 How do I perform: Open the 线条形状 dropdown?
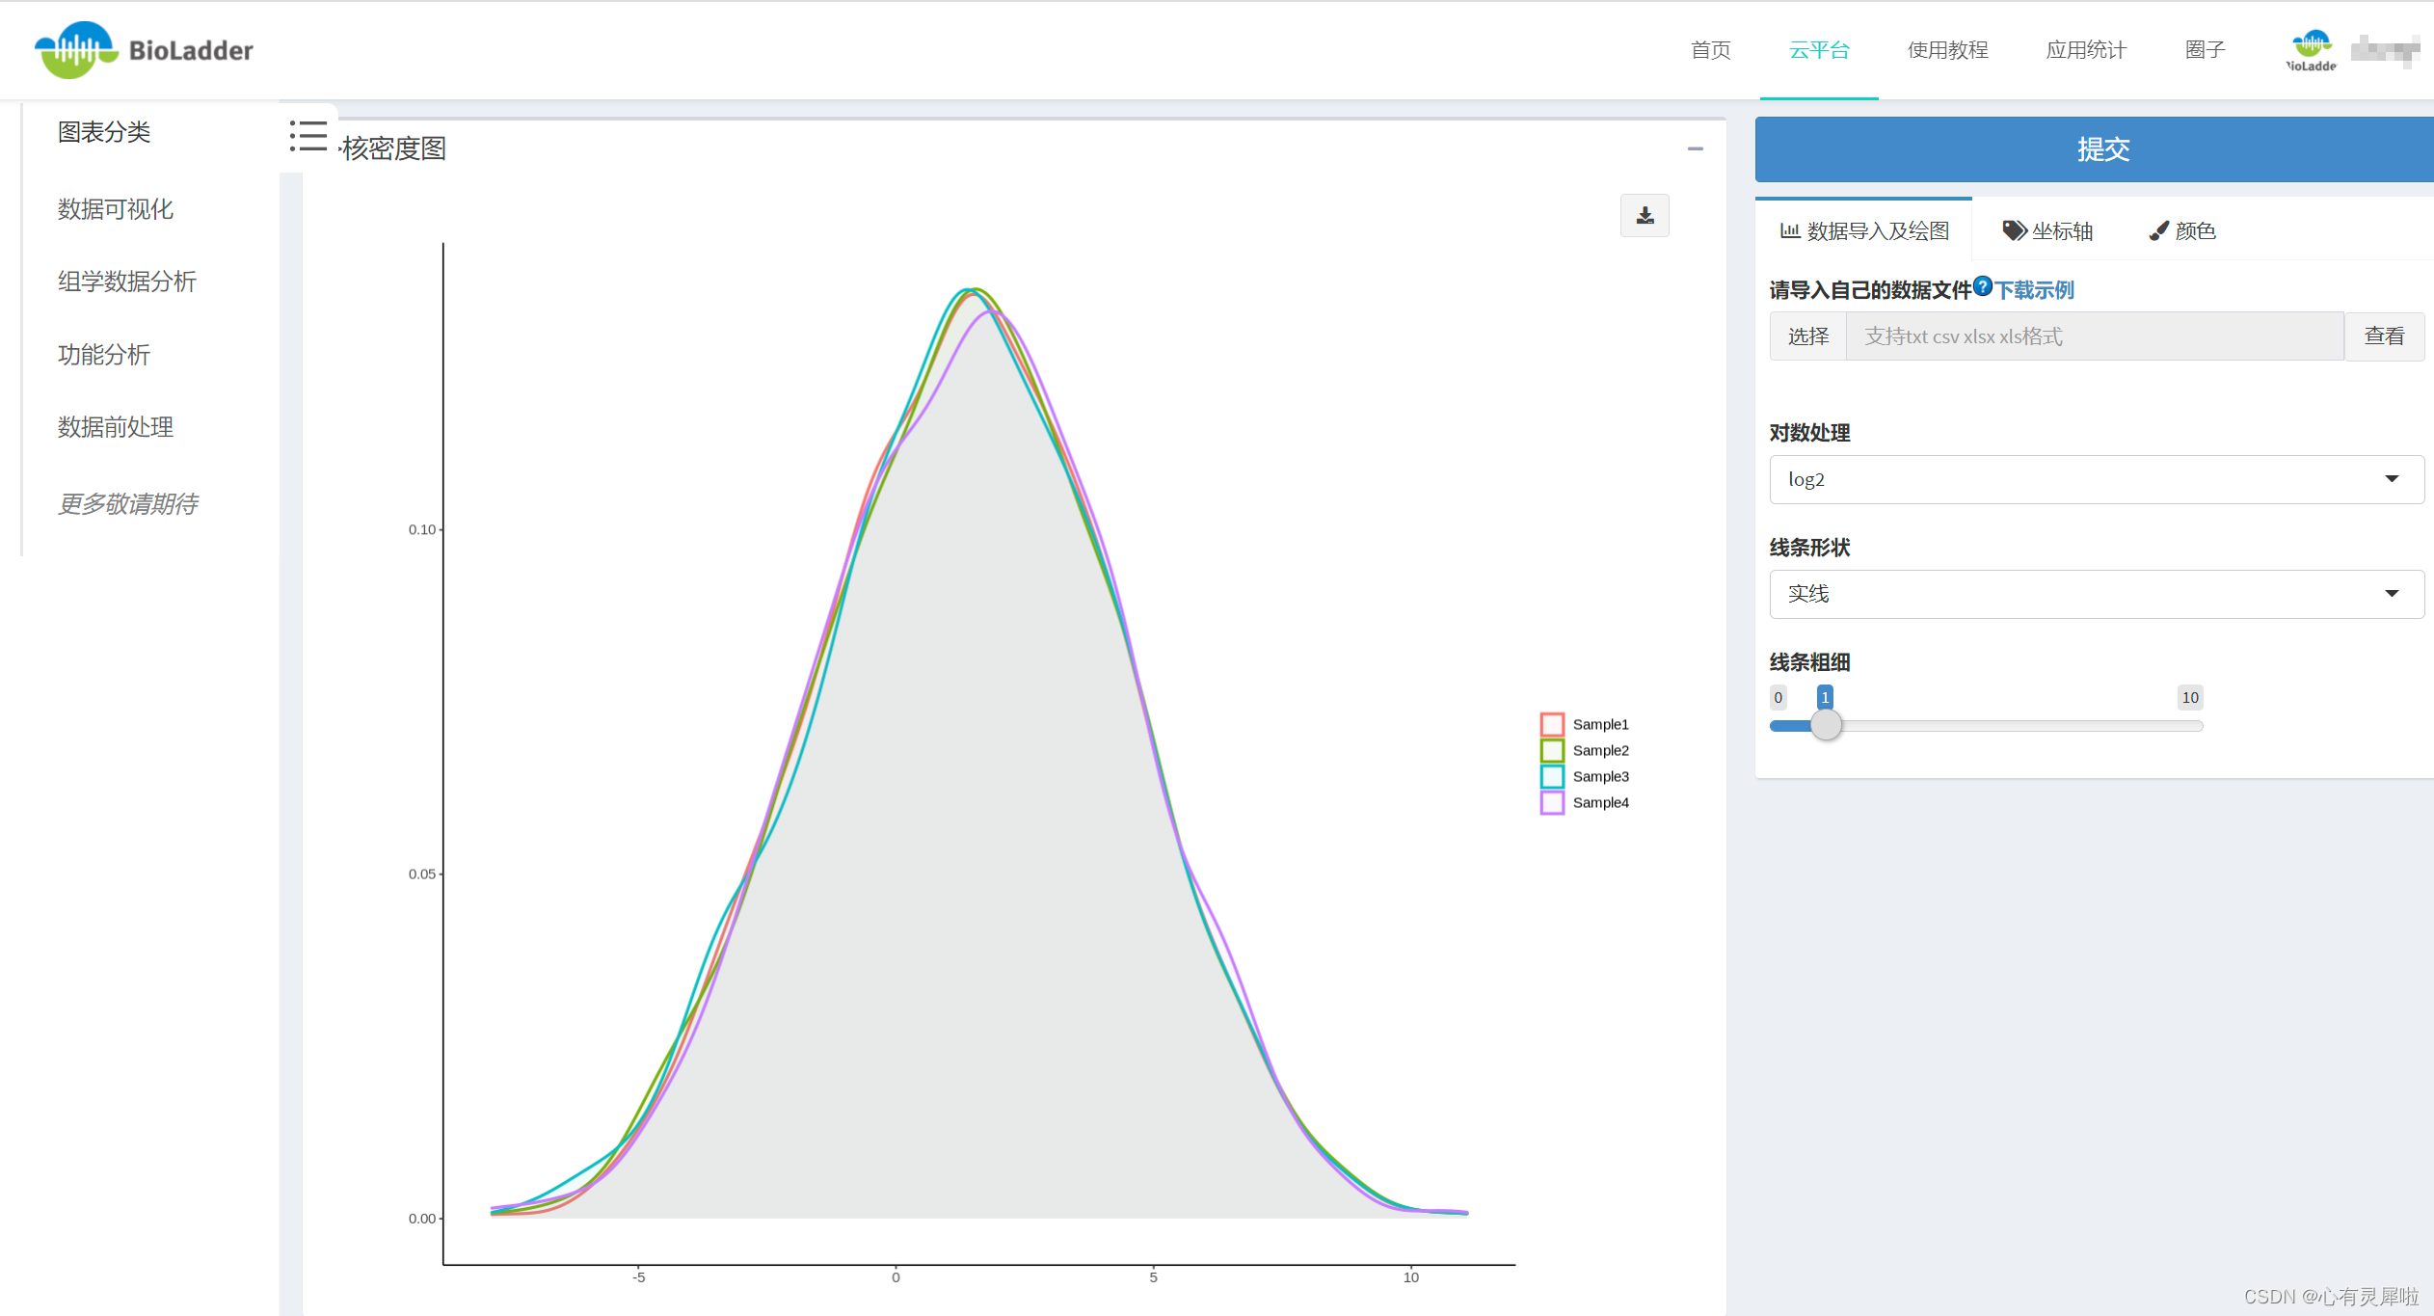(x=2096, y=594)
